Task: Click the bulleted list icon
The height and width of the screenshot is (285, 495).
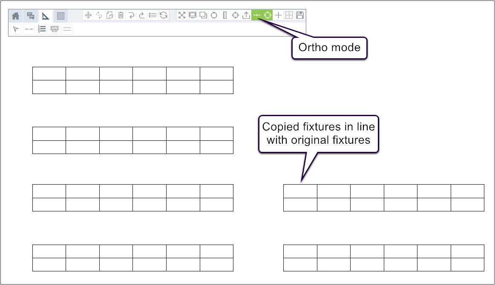Action: 153,15
